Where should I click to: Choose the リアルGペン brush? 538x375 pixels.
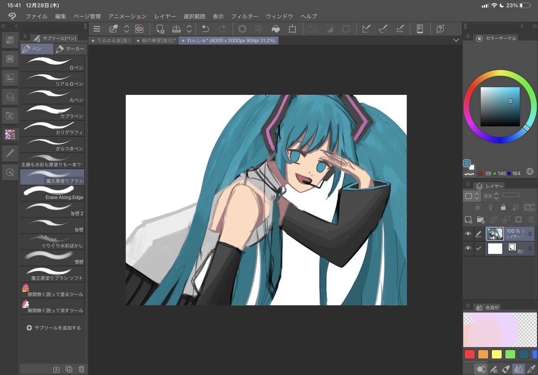point(52,79)
